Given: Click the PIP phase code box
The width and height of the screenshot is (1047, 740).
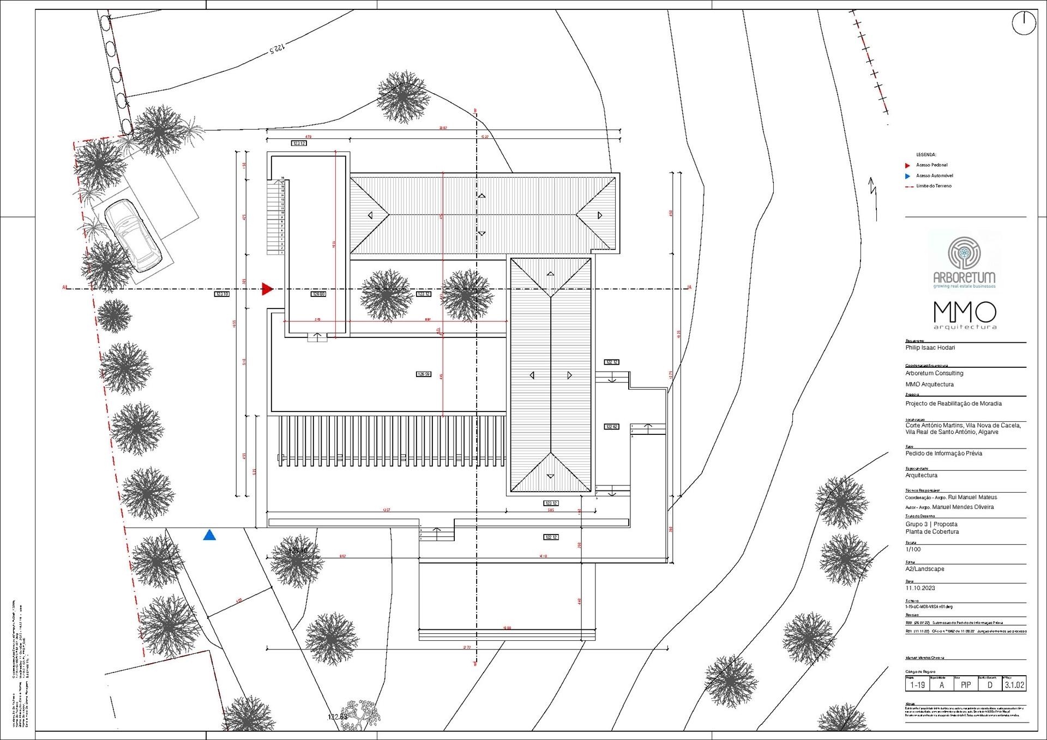Looking at the screenshot, I should pos(966,685).
